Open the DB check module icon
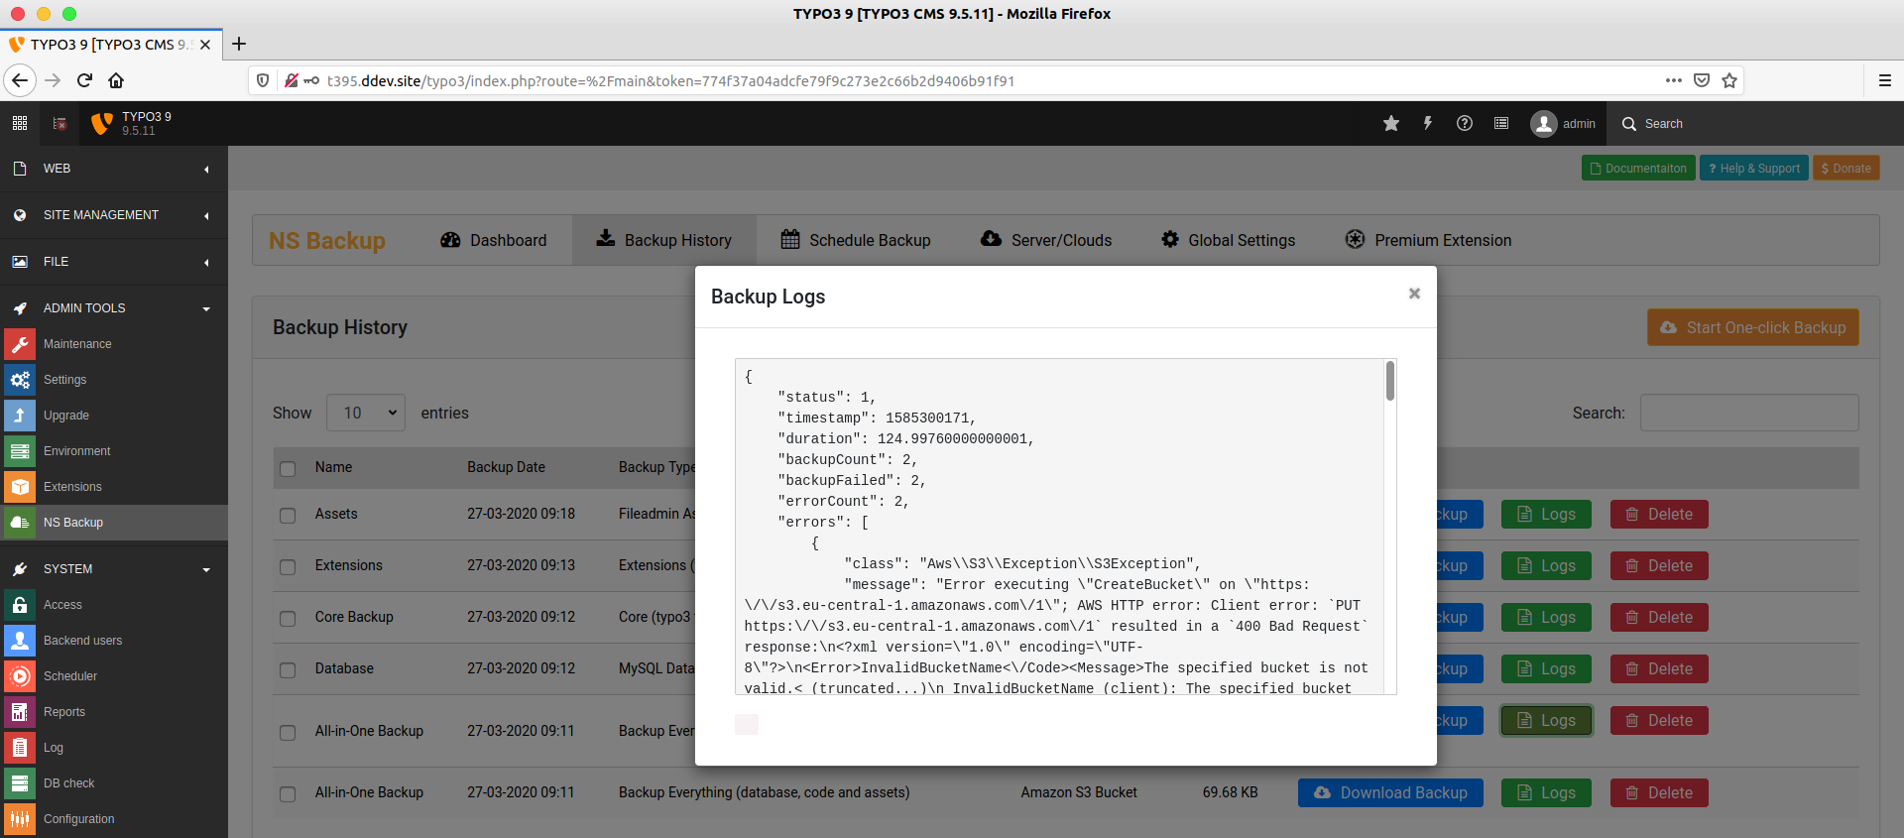 pyautogui.click(x=20, y=783)
